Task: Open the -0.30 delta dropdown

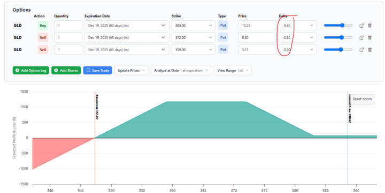Action: [298, 38]
